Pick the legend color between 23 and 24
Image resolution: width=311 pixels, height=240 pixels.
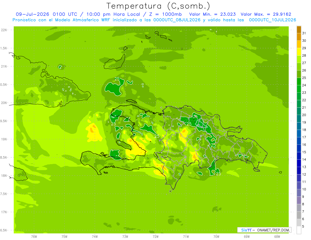coord(299,89)
